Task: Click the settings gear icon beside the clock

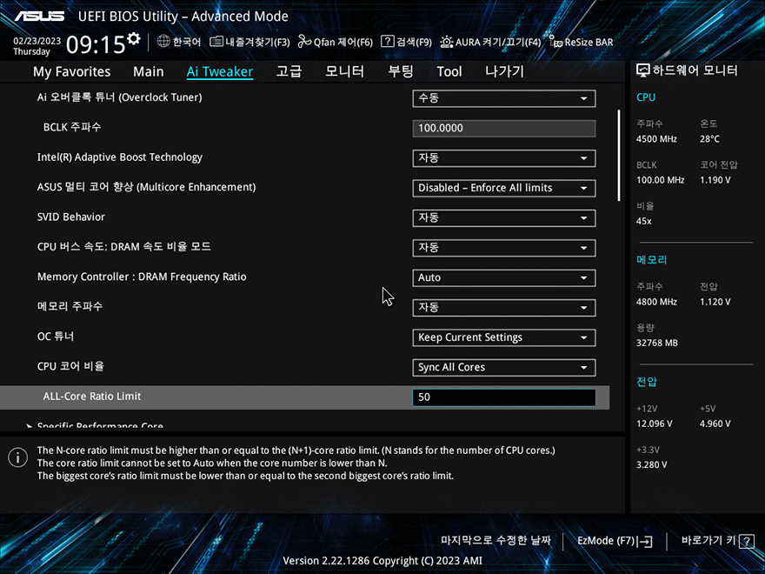Action: click(133, 39)
